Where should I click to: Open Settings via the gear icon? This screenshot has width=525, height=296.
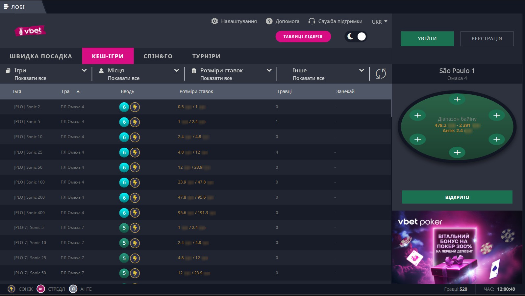(x=214, y=21)
